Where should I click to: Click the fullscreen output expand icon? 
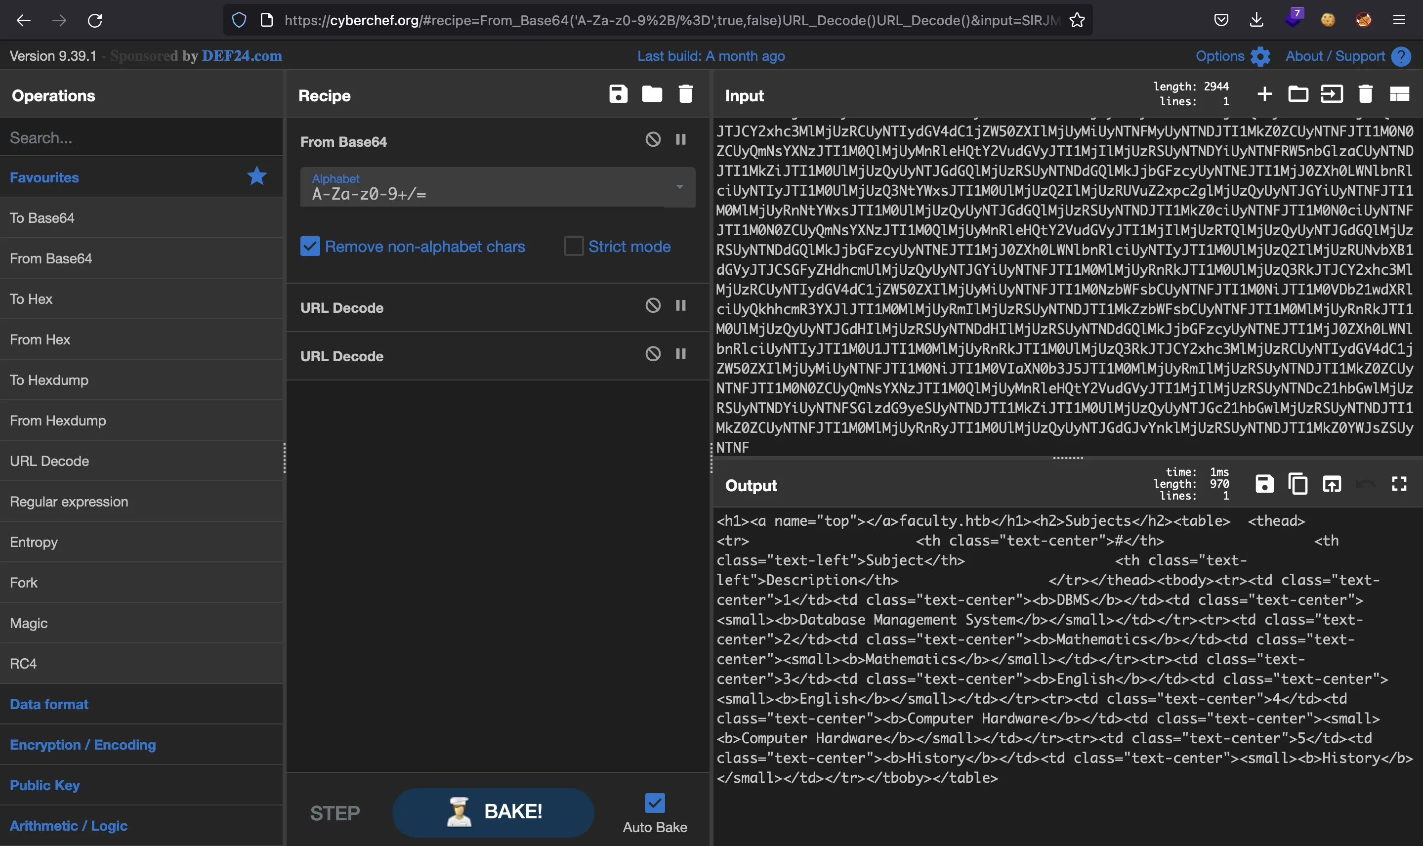point(1401,485)
